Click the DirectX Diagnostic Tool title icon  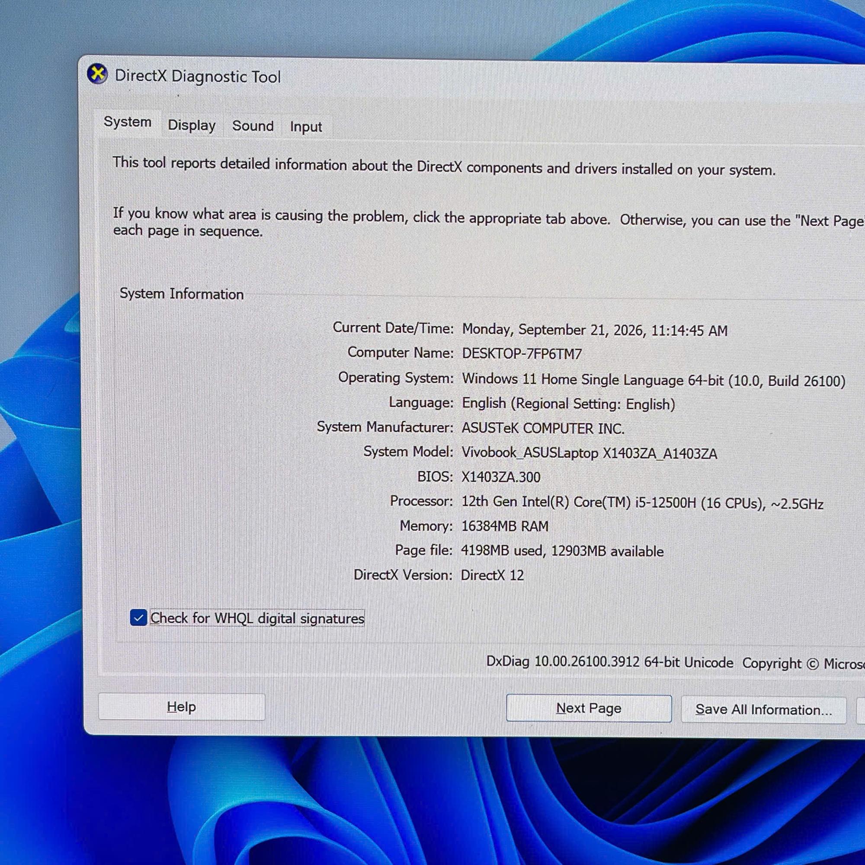coord(97,74)
